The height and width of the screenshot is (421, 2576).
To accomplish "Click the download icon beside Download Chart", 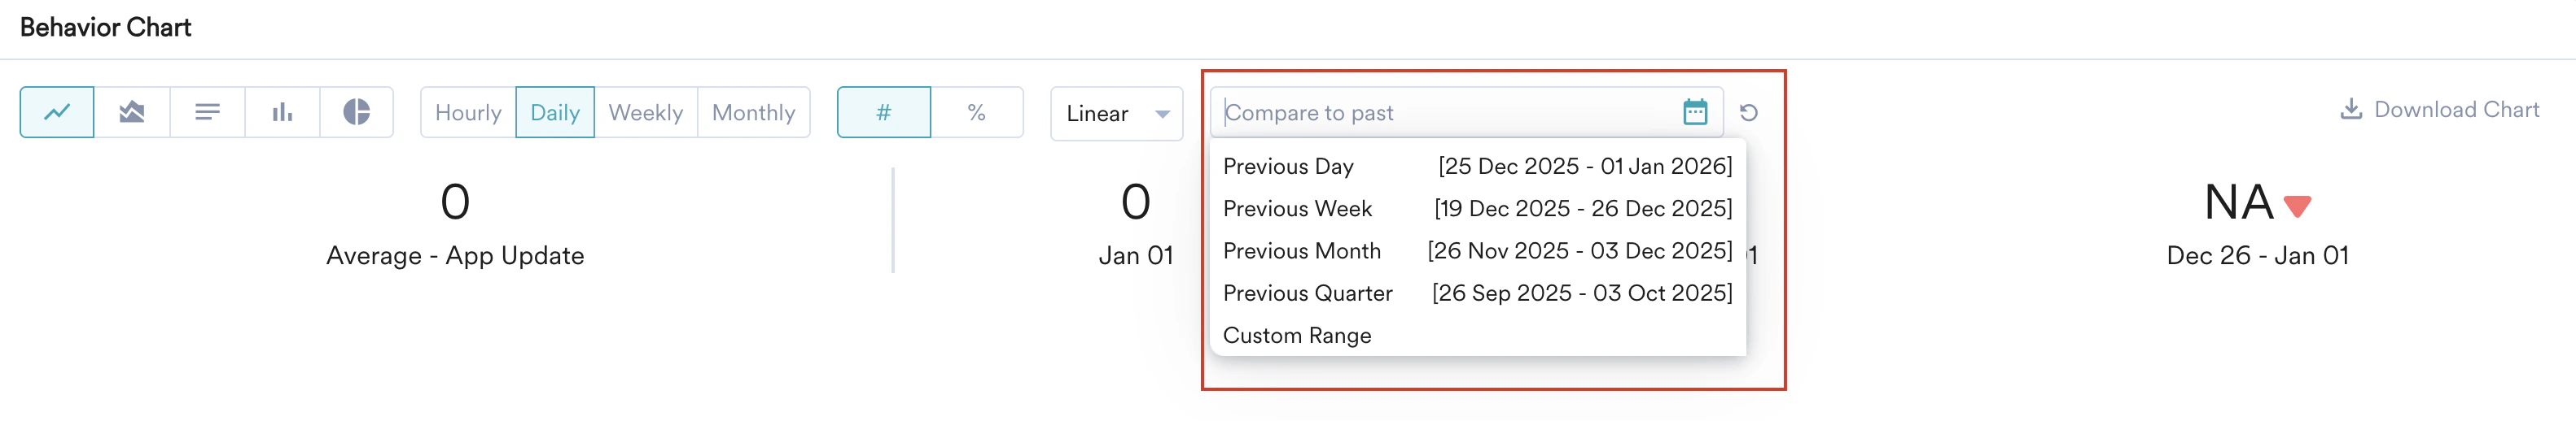I will [2350, 109].
